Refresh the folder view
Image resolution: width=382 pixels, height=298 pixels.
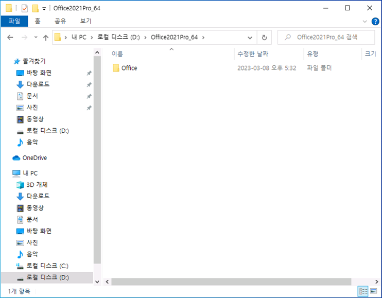[264, 38]
